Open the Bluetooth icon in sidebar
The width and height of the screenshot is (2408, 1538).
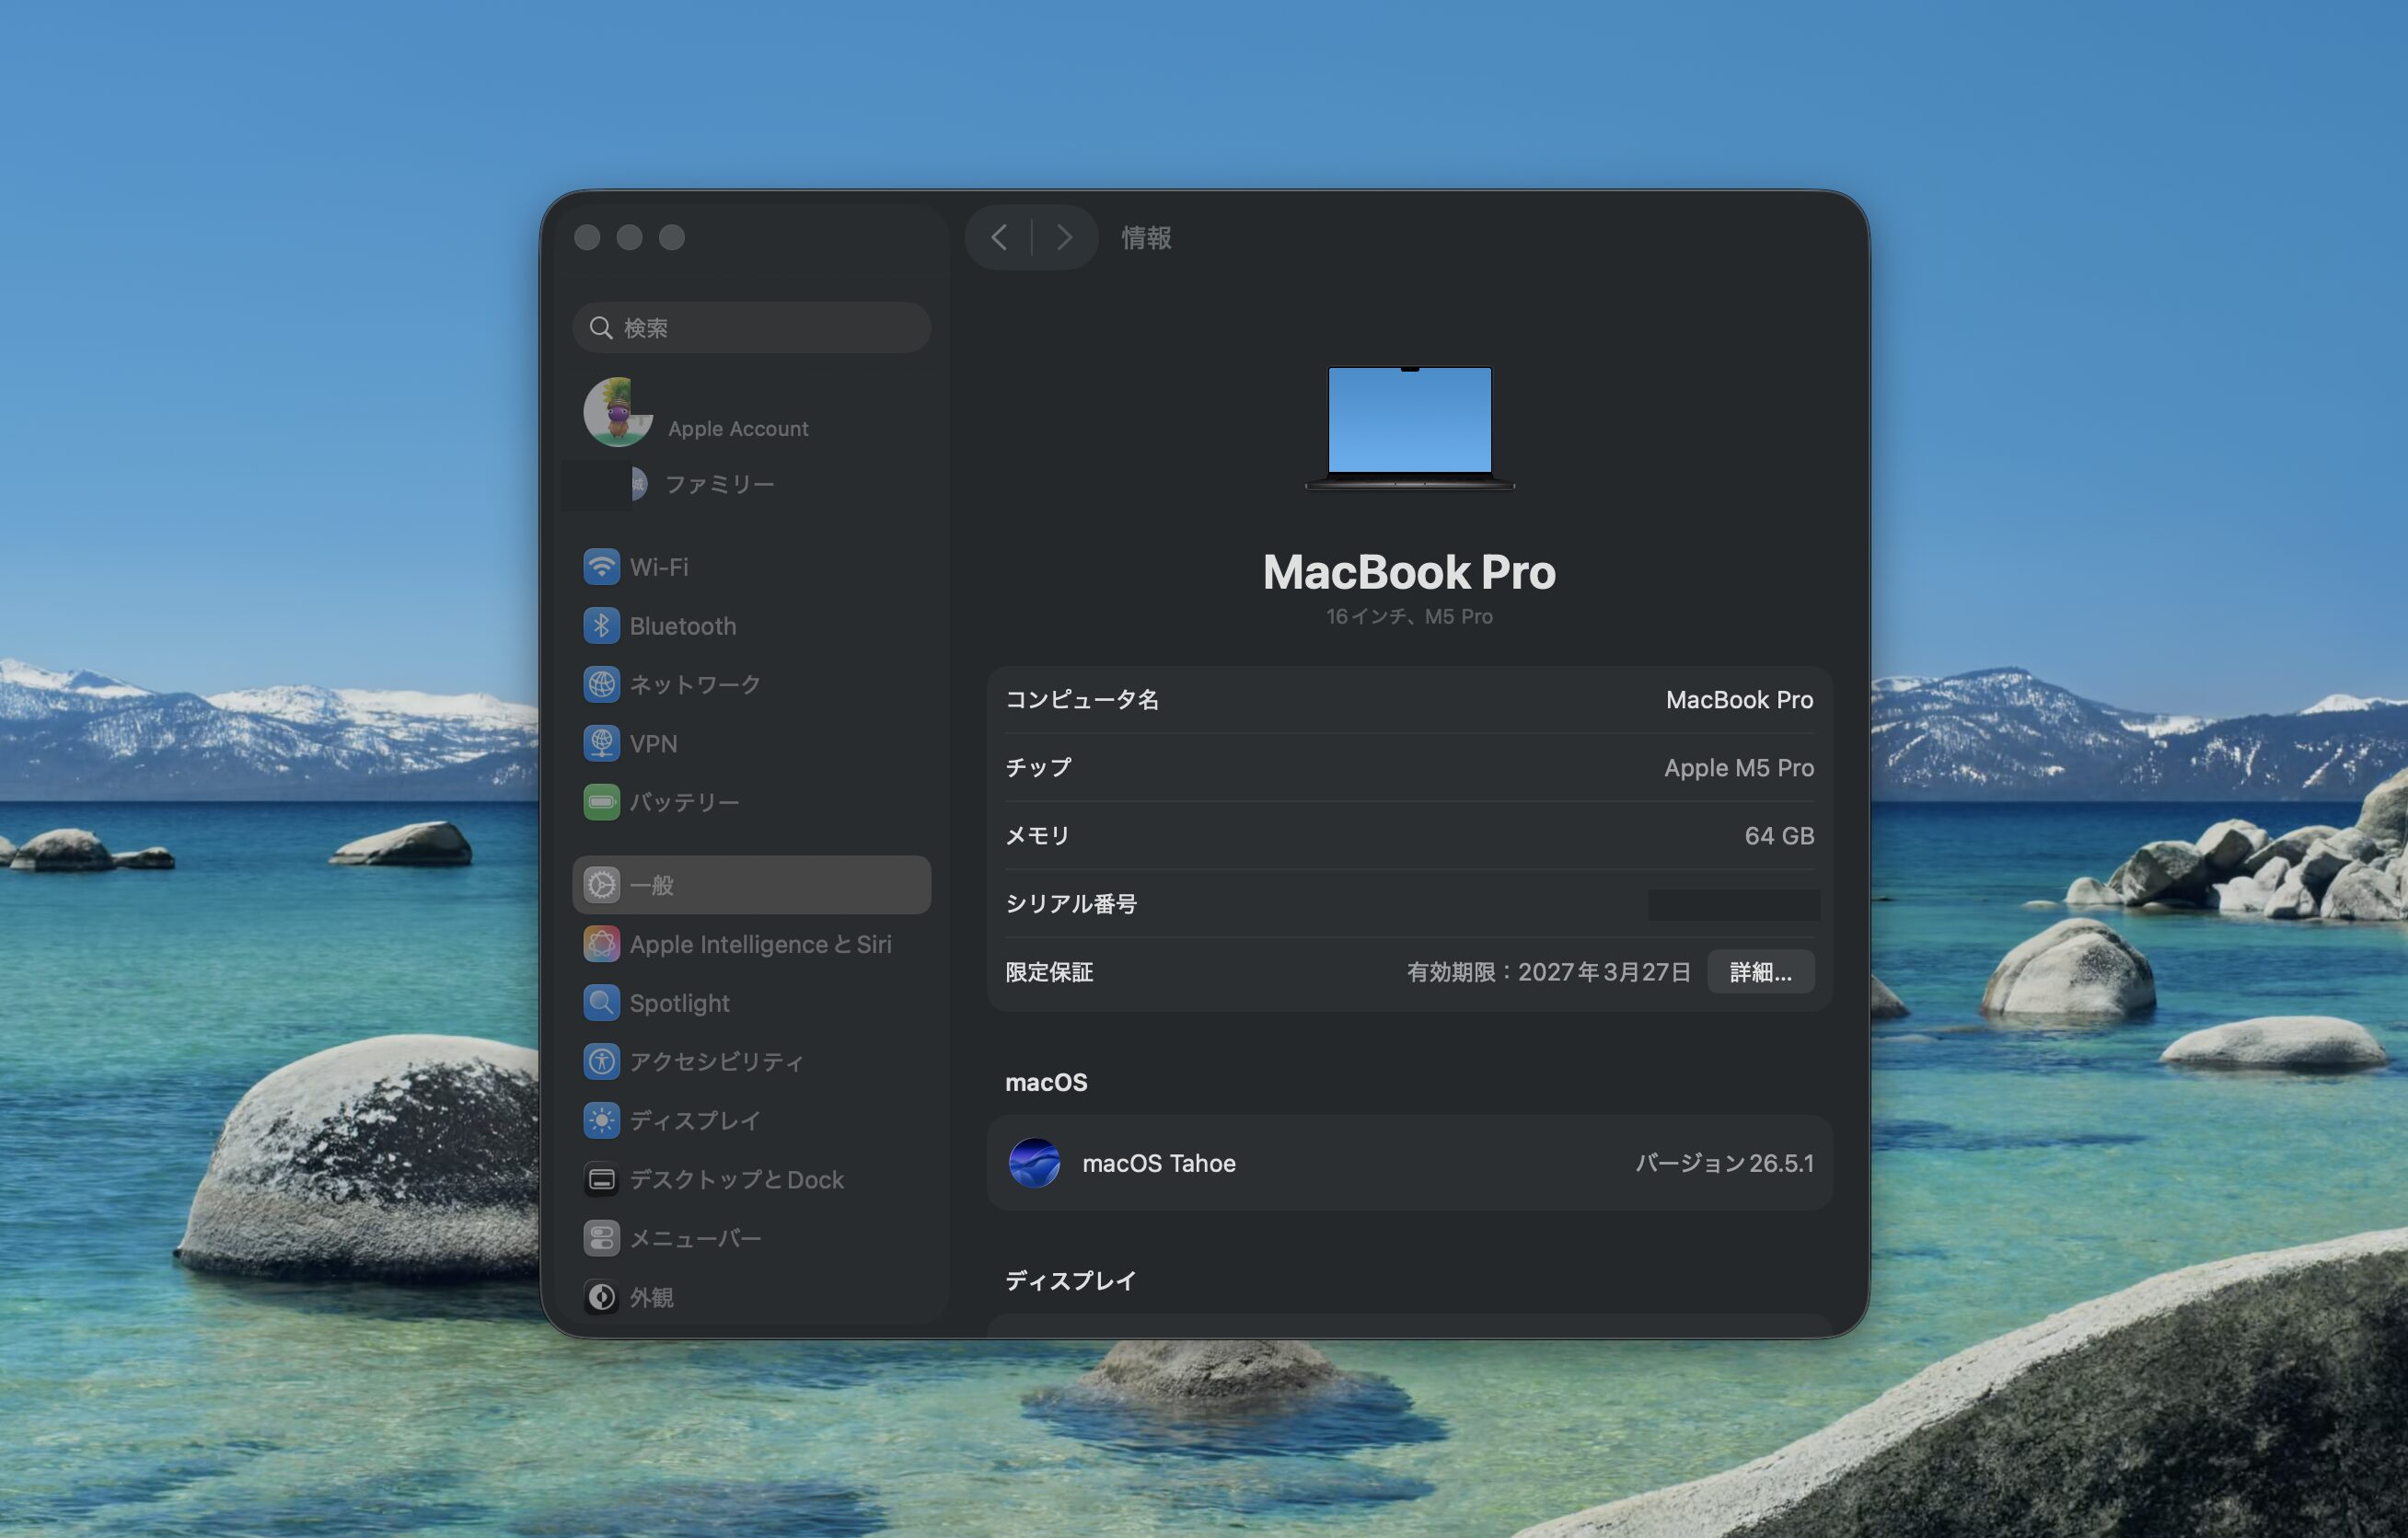click(601, 626)
